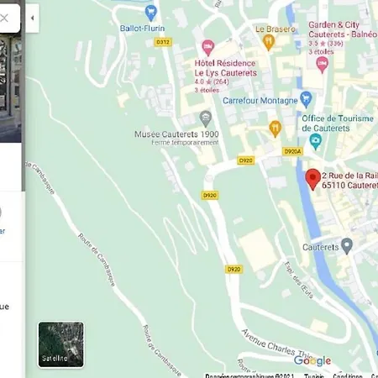Select the Musée Cauterets 1900 museum pin
The height and width of the screenshot is (378, 378).
tap(206, 118)
